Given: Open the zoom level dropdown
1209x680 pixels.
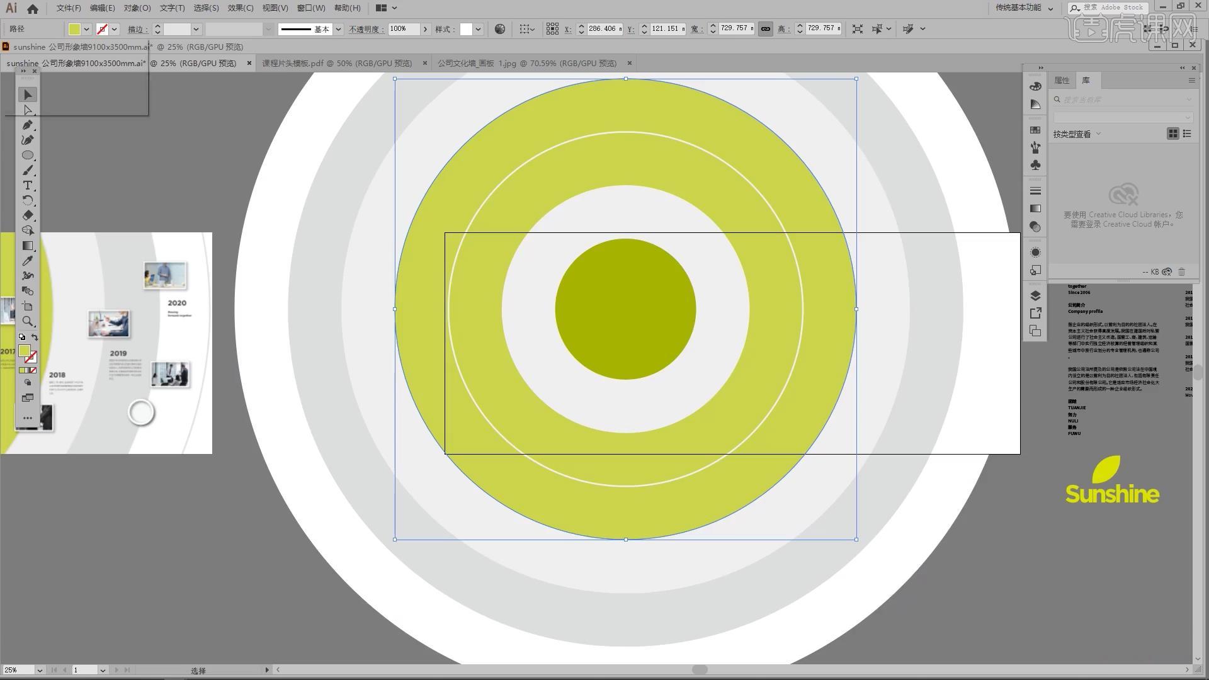Looking at the screenshot, I should click(x=40, y=670).
